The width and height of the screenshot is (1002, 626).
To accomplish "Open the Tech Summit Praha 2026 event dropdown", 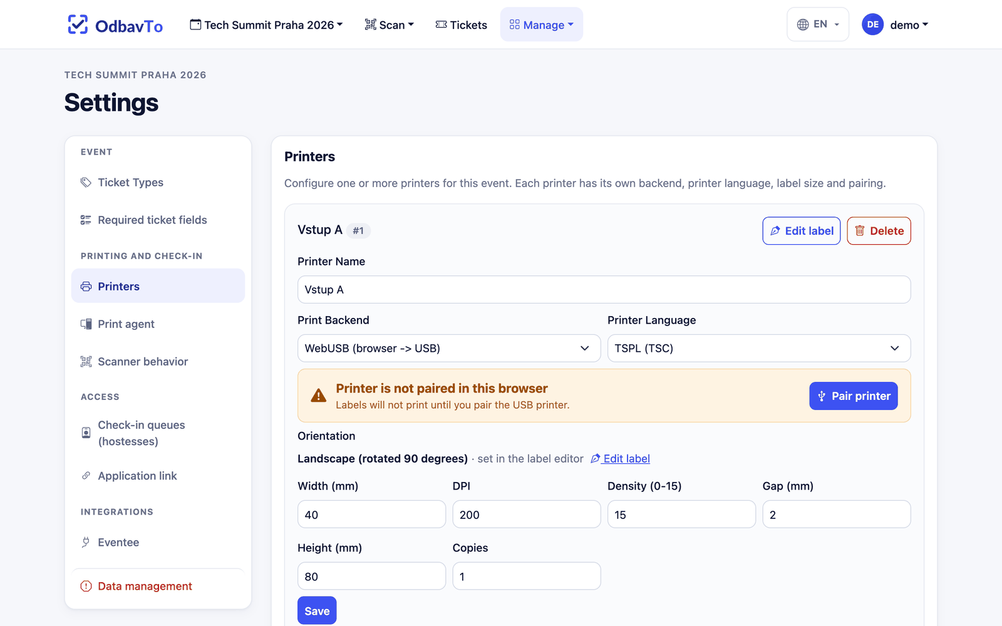I will point(266,24).
